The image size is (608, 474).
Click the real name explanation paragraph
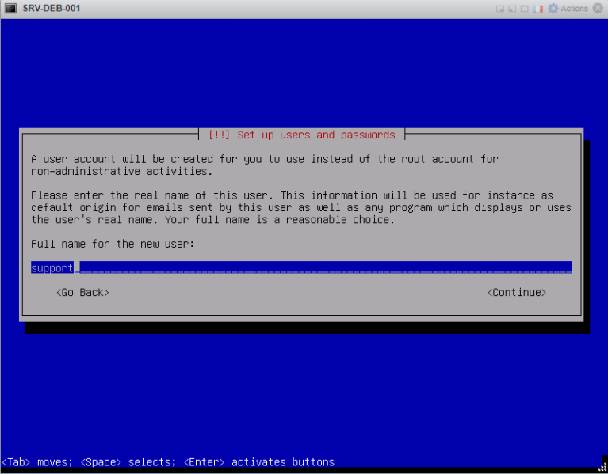pyautogui.click(x=301, y=207)
